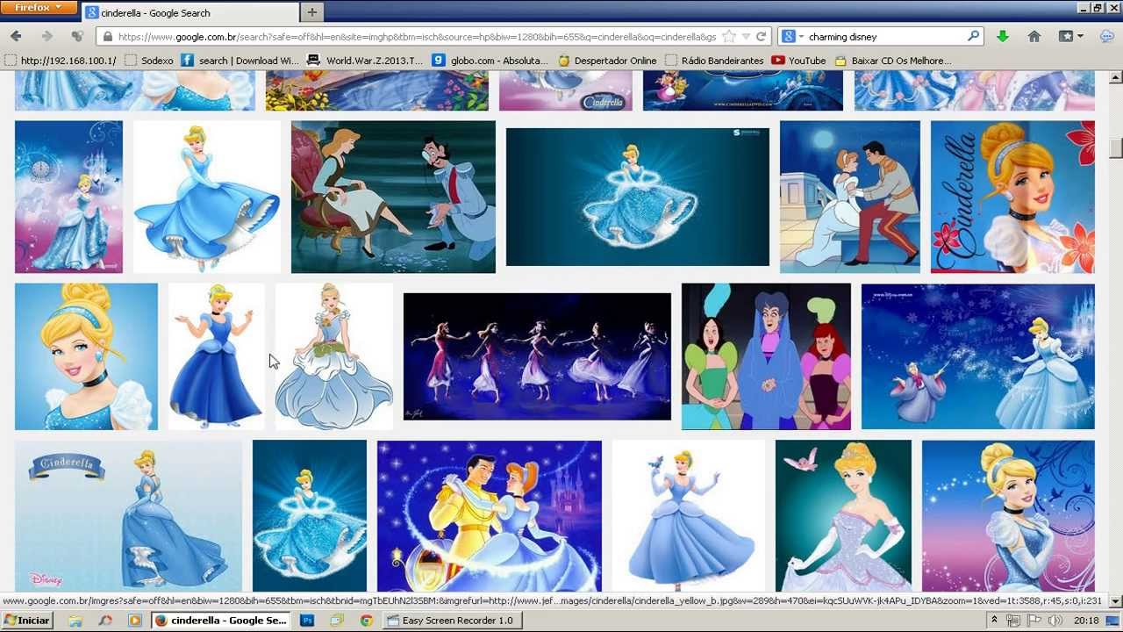This screenshot has height=632, width=1123.
Task: Open the Iniciar start menu
Action: coord(27,620)
